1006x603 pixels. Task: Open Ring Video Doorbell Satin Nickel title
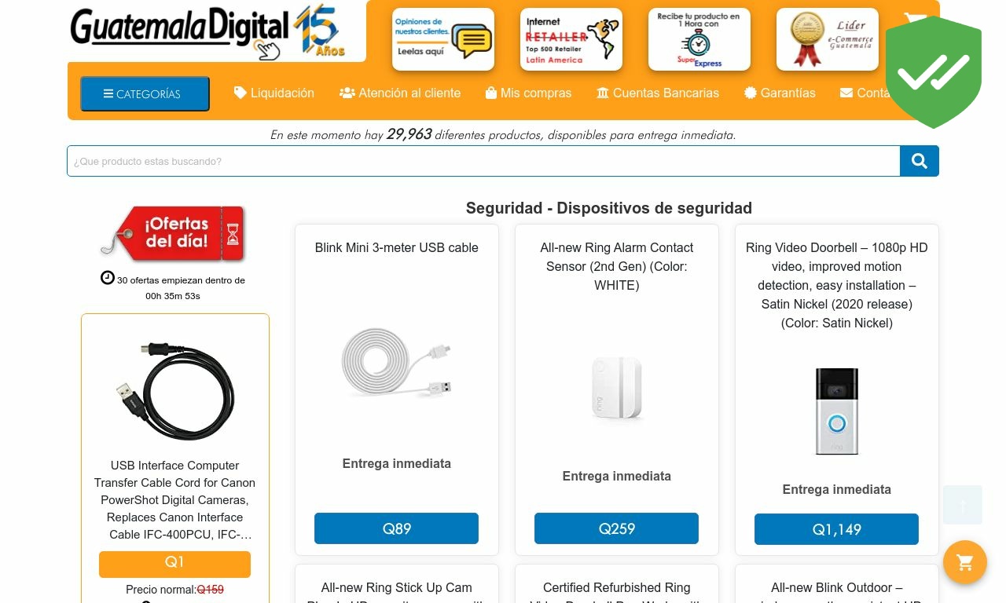[x=837, y=285]
